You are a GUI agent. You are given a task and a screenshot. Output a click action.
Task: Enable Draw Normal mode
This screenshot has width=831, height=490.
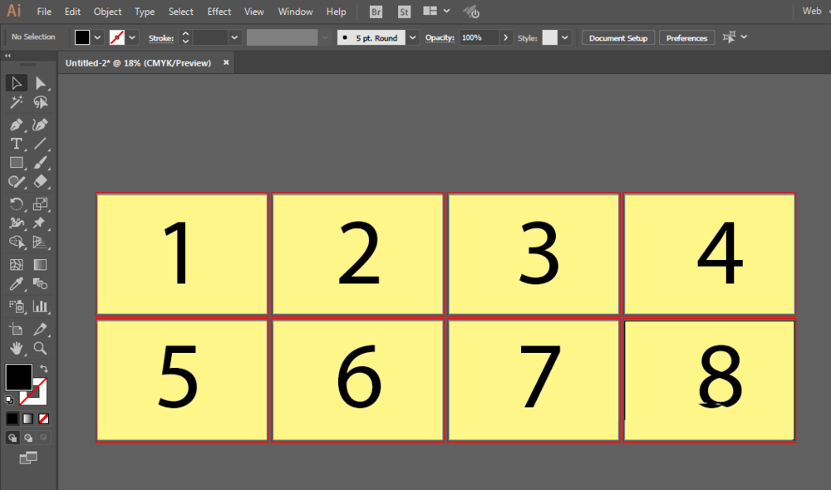click(12, 438)
